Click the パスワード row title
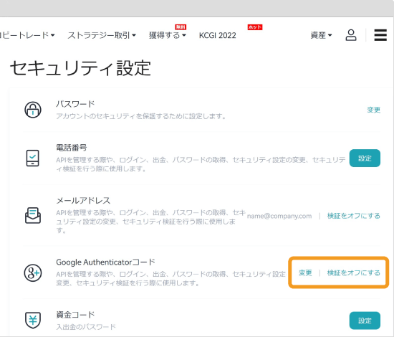 [x=75, y=104]
